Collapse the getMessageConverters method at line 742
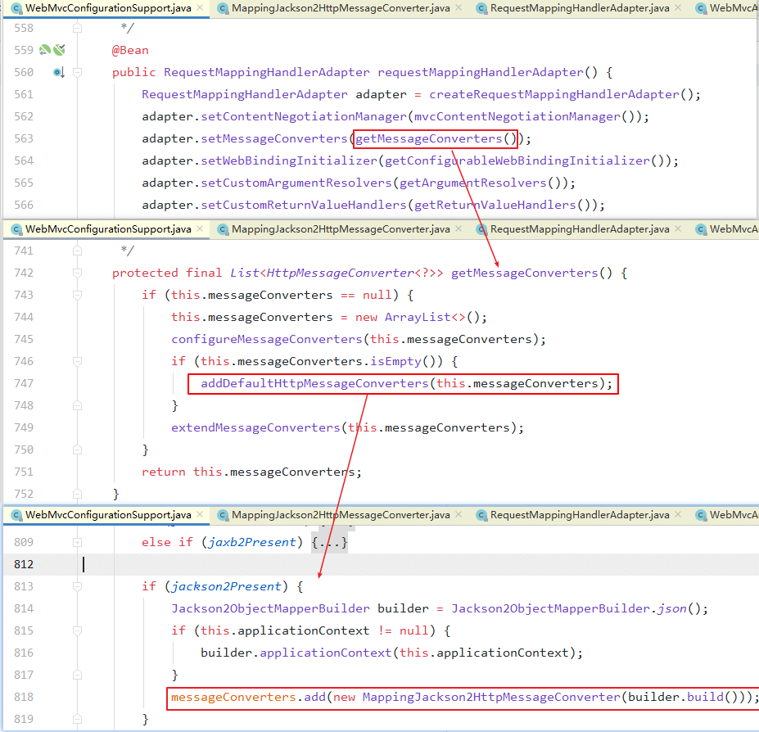Viewport: 759px width, 732px height. tap(77, 273)
